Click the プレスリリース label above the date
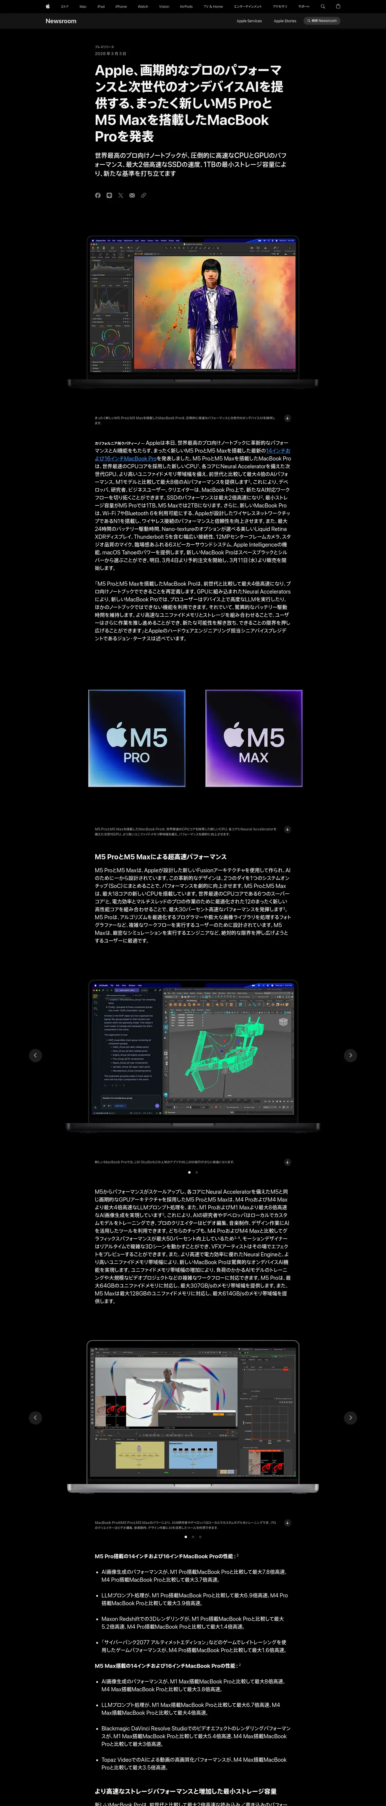 coord(104,47)
